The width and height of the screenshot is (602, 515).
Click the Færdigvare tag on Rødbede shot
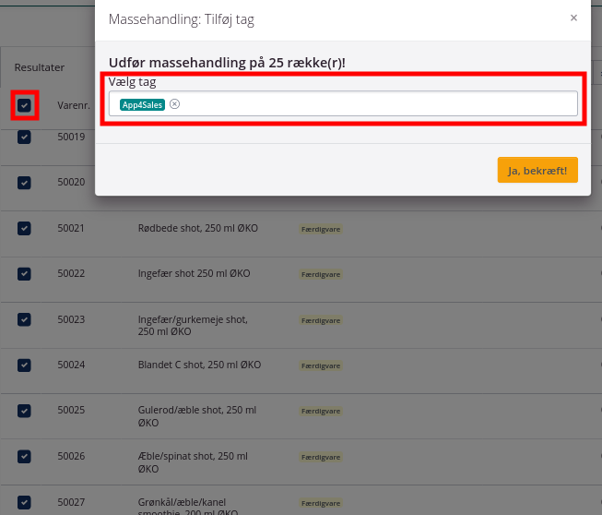click(x=321, y=229)
